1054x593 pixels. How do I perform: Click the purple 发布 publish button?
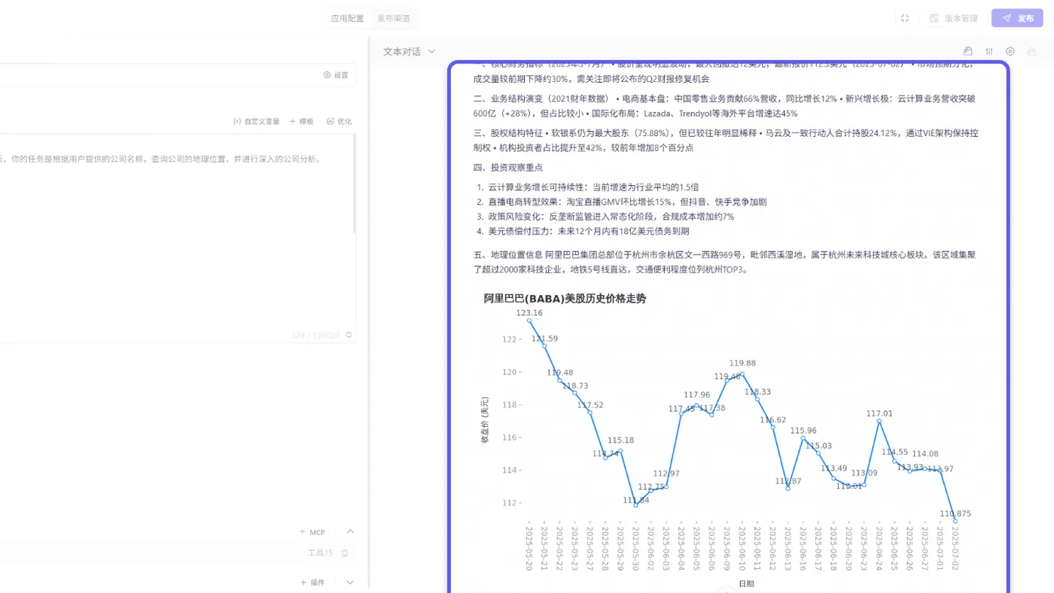1017,18
